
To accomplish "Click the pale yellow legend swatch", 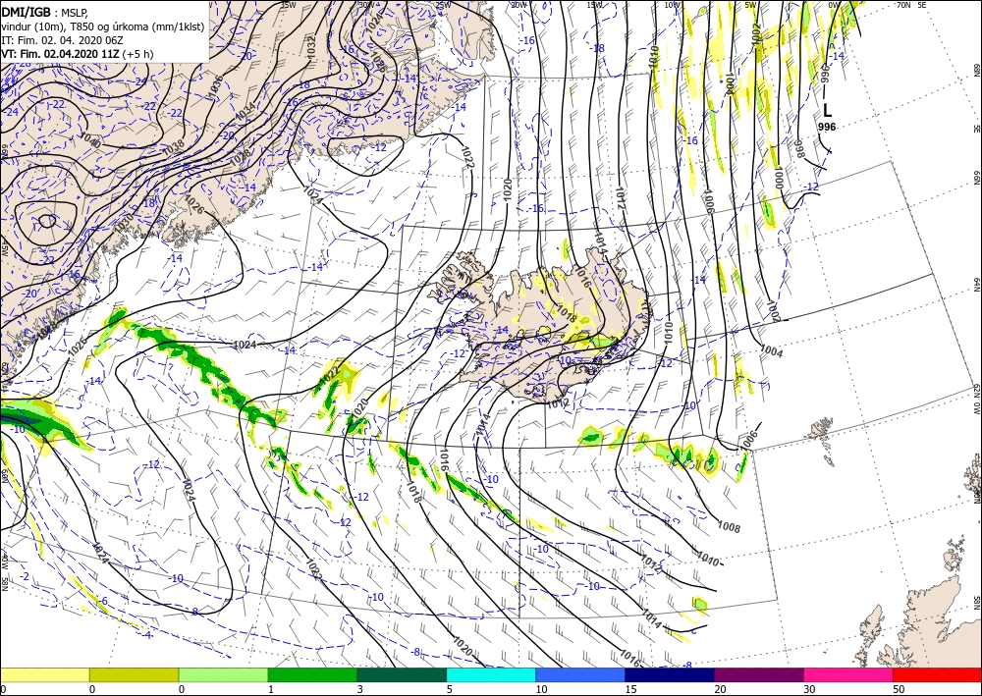I will pyautogui.click(x=44, y=674).
